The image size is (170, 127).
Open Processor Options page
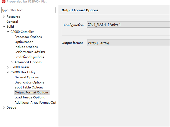pyautogui.click(x=28, y=37)
